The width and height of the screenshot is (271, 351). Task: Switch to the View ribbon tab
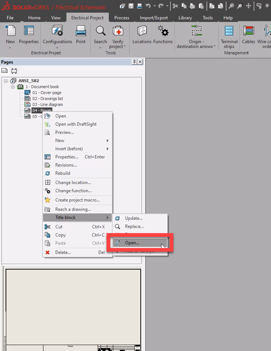coord(56,18)
